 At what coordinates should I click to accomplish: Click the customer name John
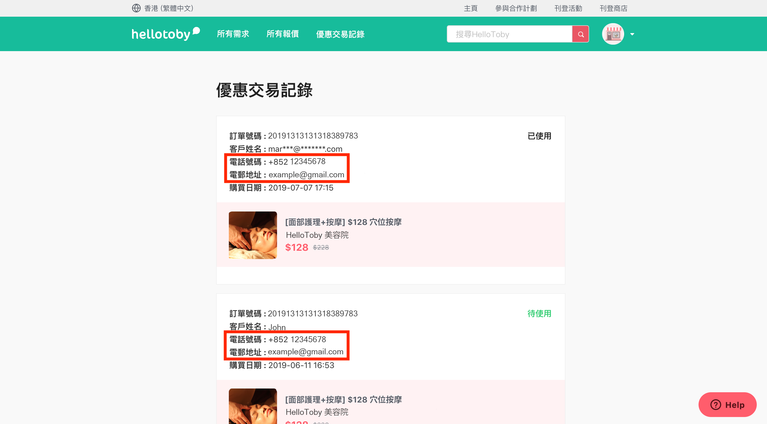pyautogui.click(x=277, y=327)
